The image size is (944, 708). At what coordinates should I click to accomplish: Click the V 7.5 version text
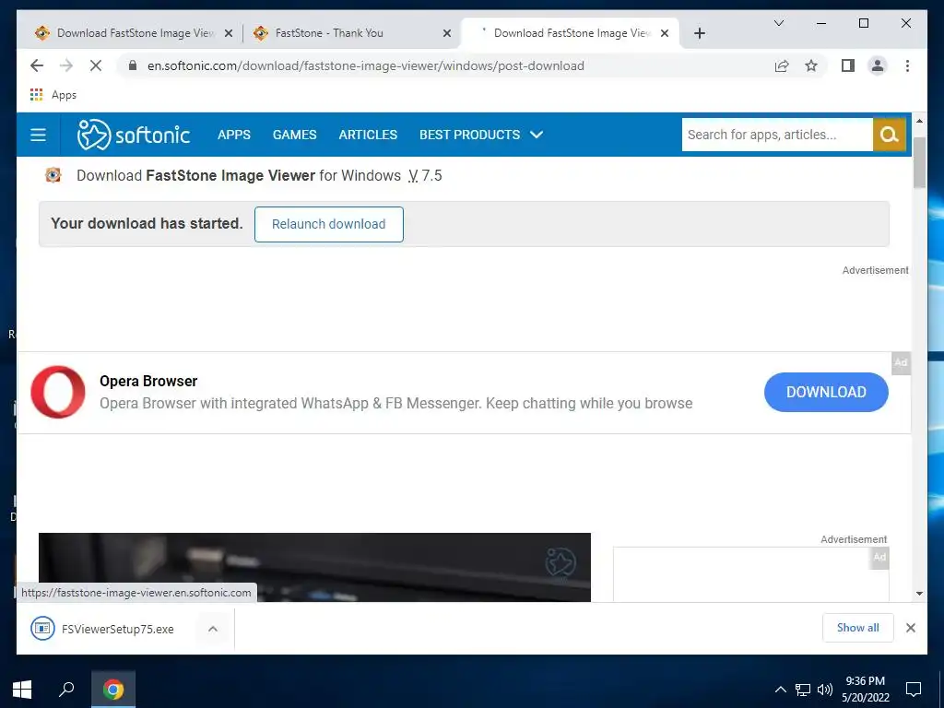(x=425, y=175)
